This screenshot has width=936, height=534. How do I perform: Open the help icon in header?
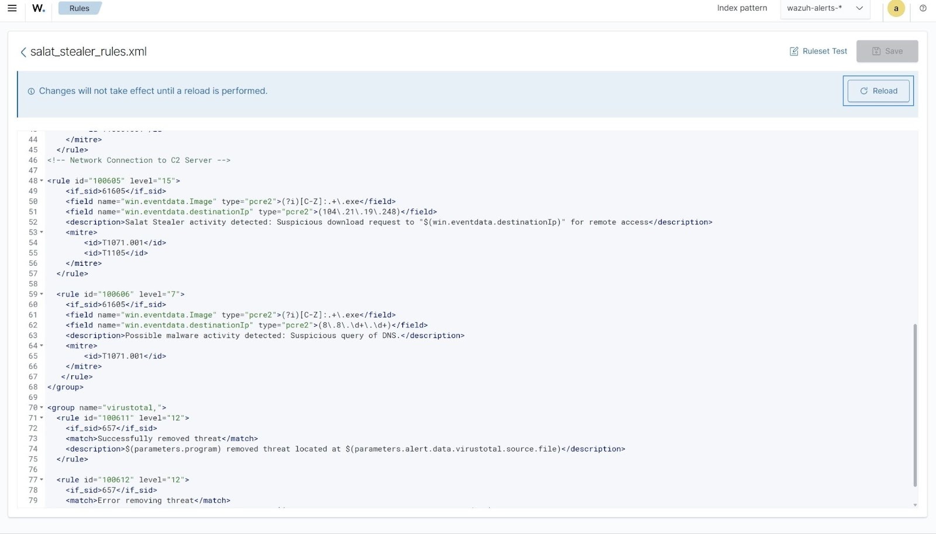coord(923,8)
